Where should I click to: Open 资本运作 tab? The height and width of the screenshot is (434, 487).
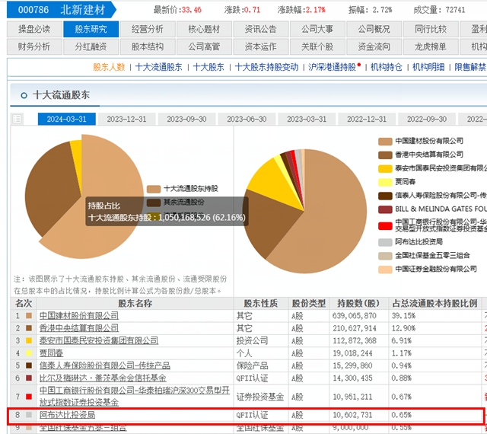(261, 46)
